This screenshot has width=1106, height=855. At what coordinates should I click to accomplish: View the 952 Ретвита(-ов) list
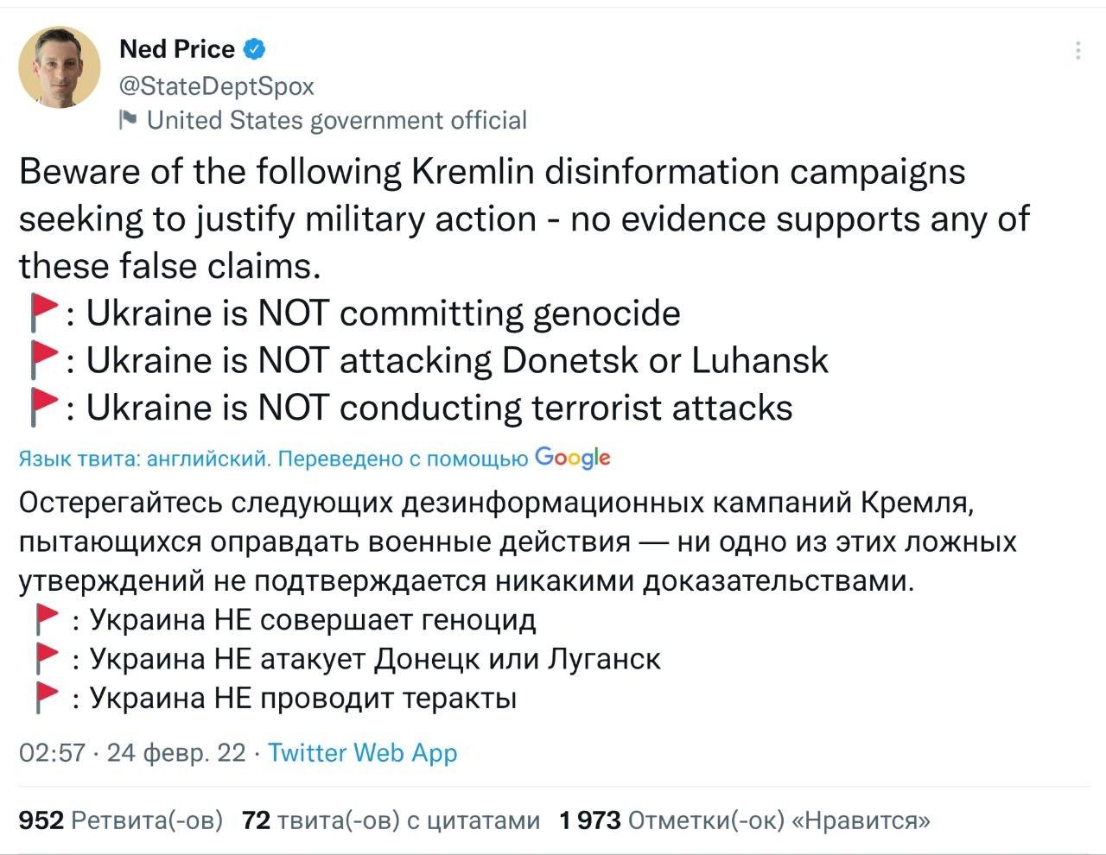pos(121,820)
